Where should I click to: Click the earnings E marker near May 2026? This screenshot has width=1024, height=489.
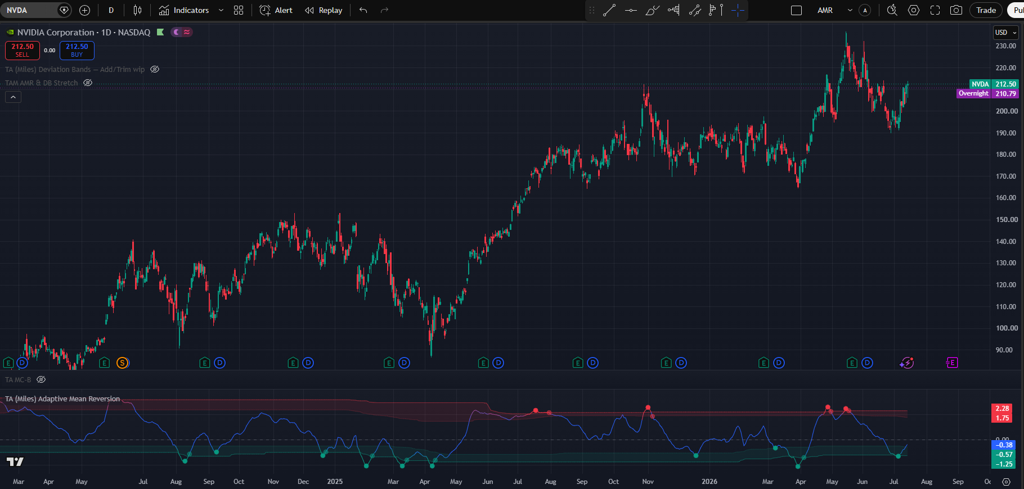[x=852, y=363]
